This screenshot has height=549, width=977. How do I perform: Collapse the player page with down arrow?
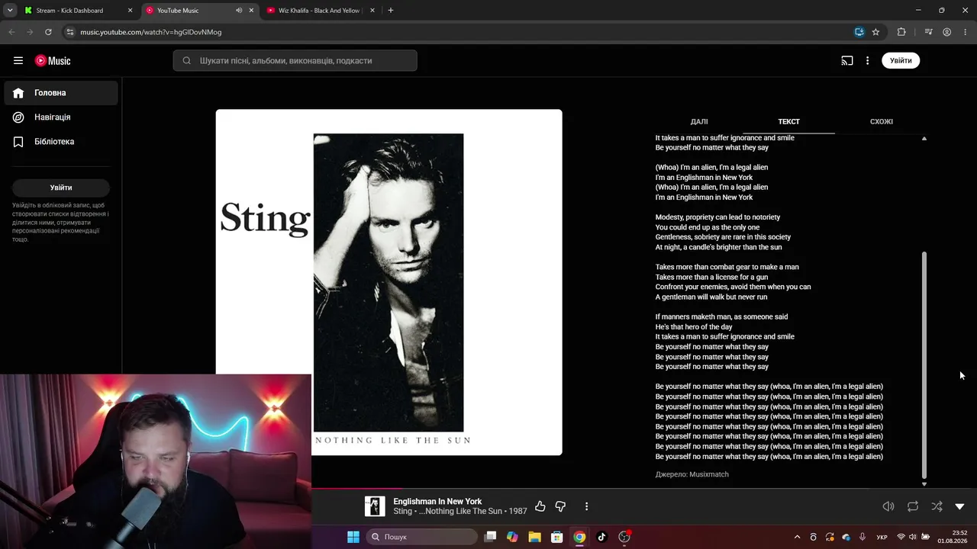pos(960,506)
